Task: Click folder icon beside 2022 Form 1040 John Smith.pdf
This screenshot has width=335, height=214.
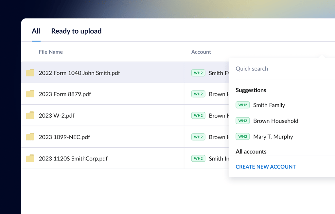Action: (x=30, y=73)
